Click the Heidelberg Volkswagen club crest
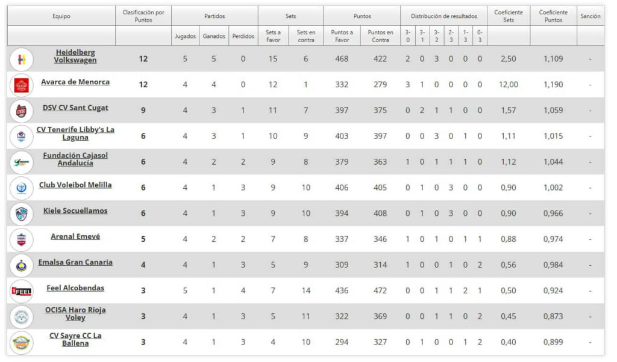The image size is (617, 362). (x=21, y=58)
